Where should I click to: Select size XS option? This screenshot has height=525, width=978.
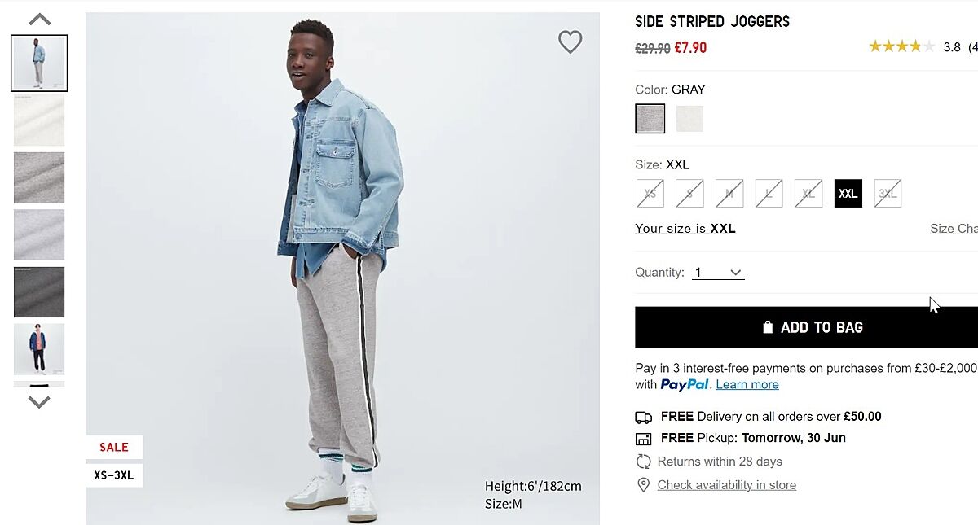point(650,194)
